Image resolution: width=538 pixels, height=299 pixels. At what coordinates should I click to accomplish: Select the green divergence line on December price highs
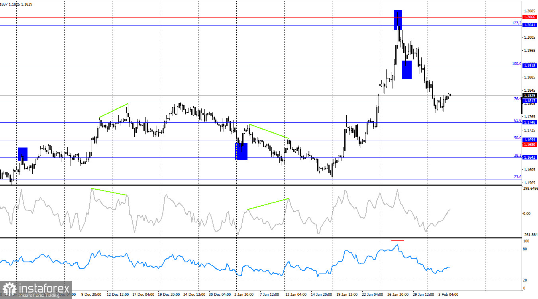114,110
